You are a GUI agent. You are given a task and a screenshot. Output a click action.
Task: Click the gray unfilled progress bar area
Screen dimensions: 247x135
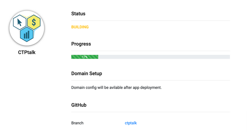pos(164,57)
